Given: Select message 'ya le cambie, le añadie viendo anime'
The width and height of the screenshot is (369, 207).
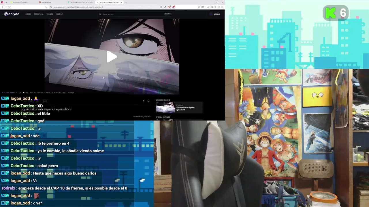Looking at the screenshot, I should pyautogui.click(x=71, y=151).
